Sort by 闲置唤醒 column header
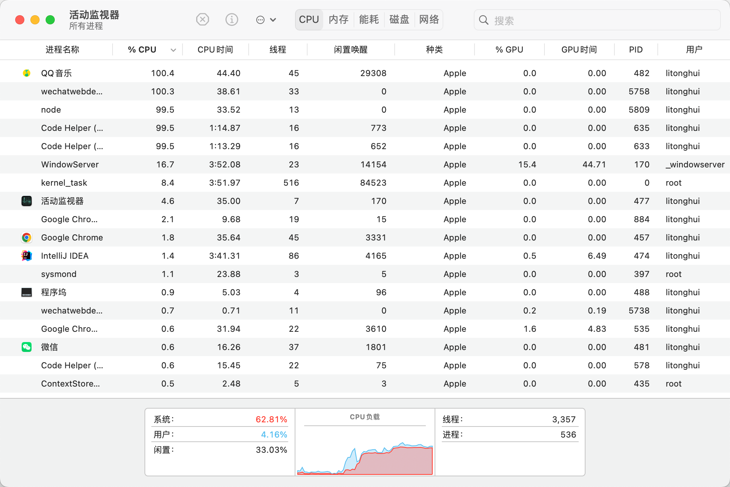This screenshot has height=487, width=730. pyautogui.click(x=351, y=50)
